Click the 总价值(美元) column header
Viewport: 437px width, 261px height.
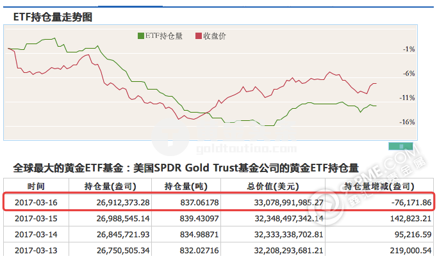point(273,186)
